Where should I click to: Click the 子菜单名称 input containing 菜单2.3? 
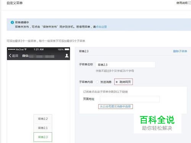coord(125,65)
